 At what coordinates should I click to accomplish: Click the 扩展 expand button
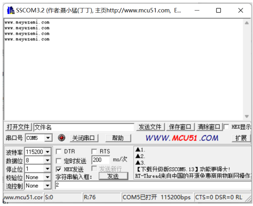pyautogui.click(x=241, y=138)
